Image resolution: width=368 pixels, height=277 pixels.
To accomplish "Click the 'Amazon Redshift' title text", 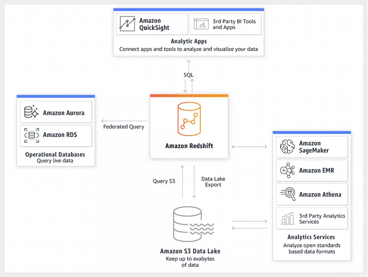I will 189,146.
